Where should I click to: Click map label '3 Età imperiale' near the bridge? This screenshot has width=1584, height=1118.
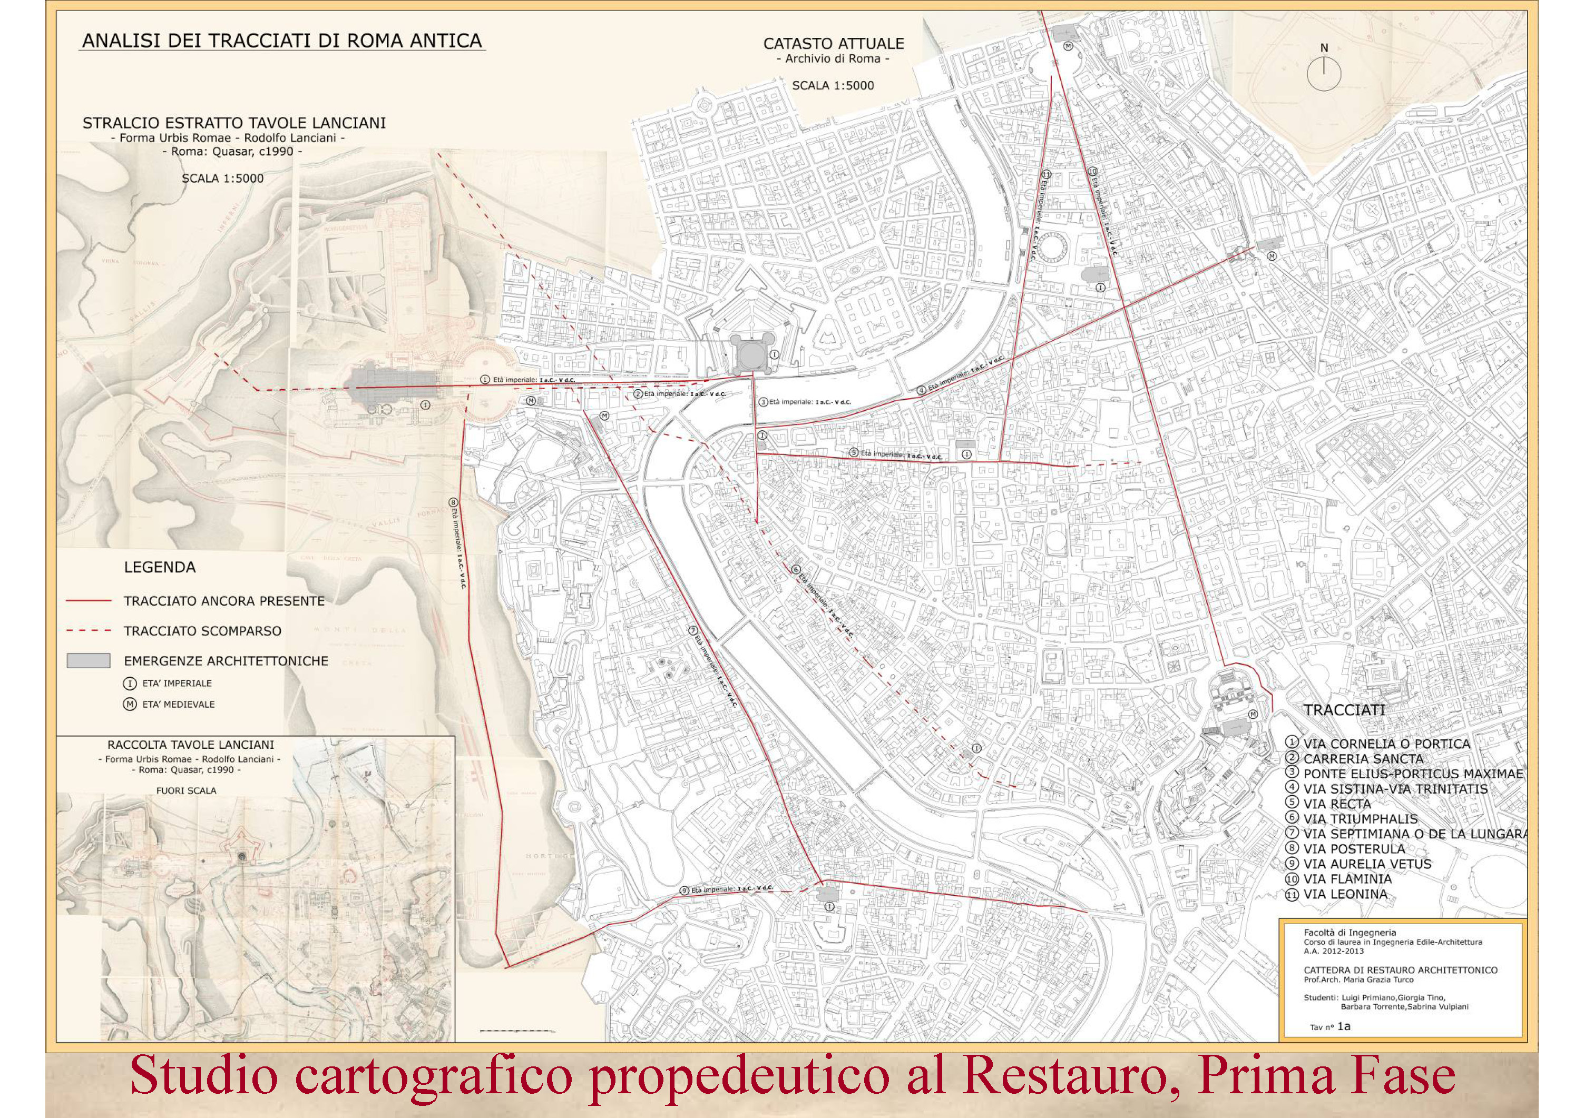[805, 402]
